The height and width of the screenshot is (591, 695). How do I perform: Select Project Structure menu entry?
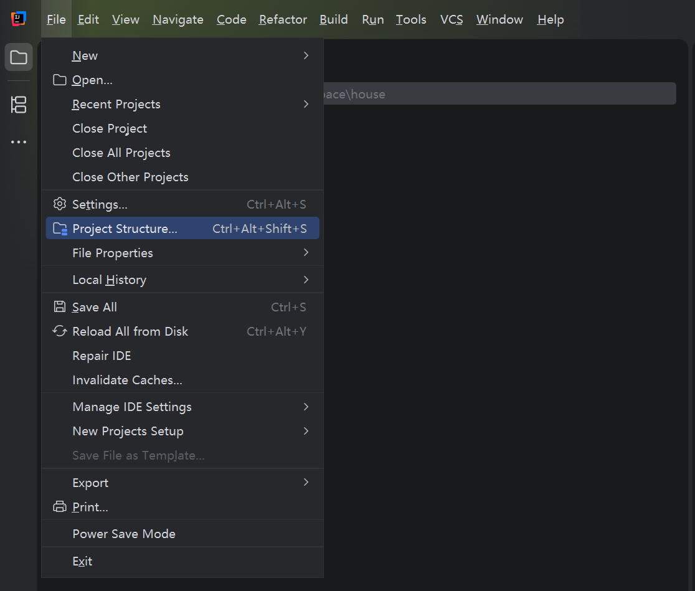(182, 229)
